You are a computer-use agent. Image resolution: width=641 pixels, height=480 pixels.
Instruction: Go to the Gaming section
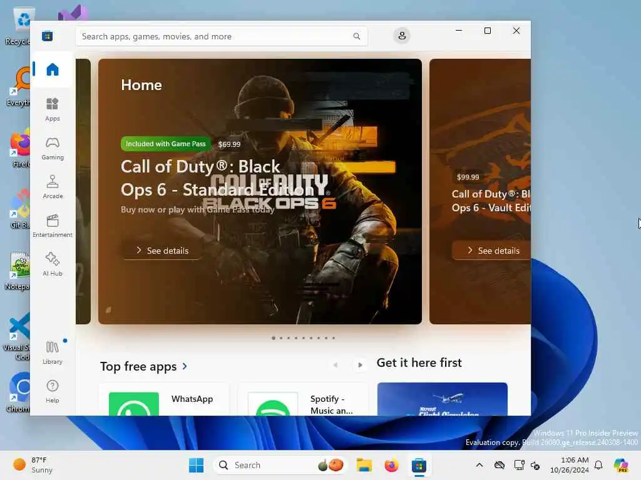click(53, 149)
